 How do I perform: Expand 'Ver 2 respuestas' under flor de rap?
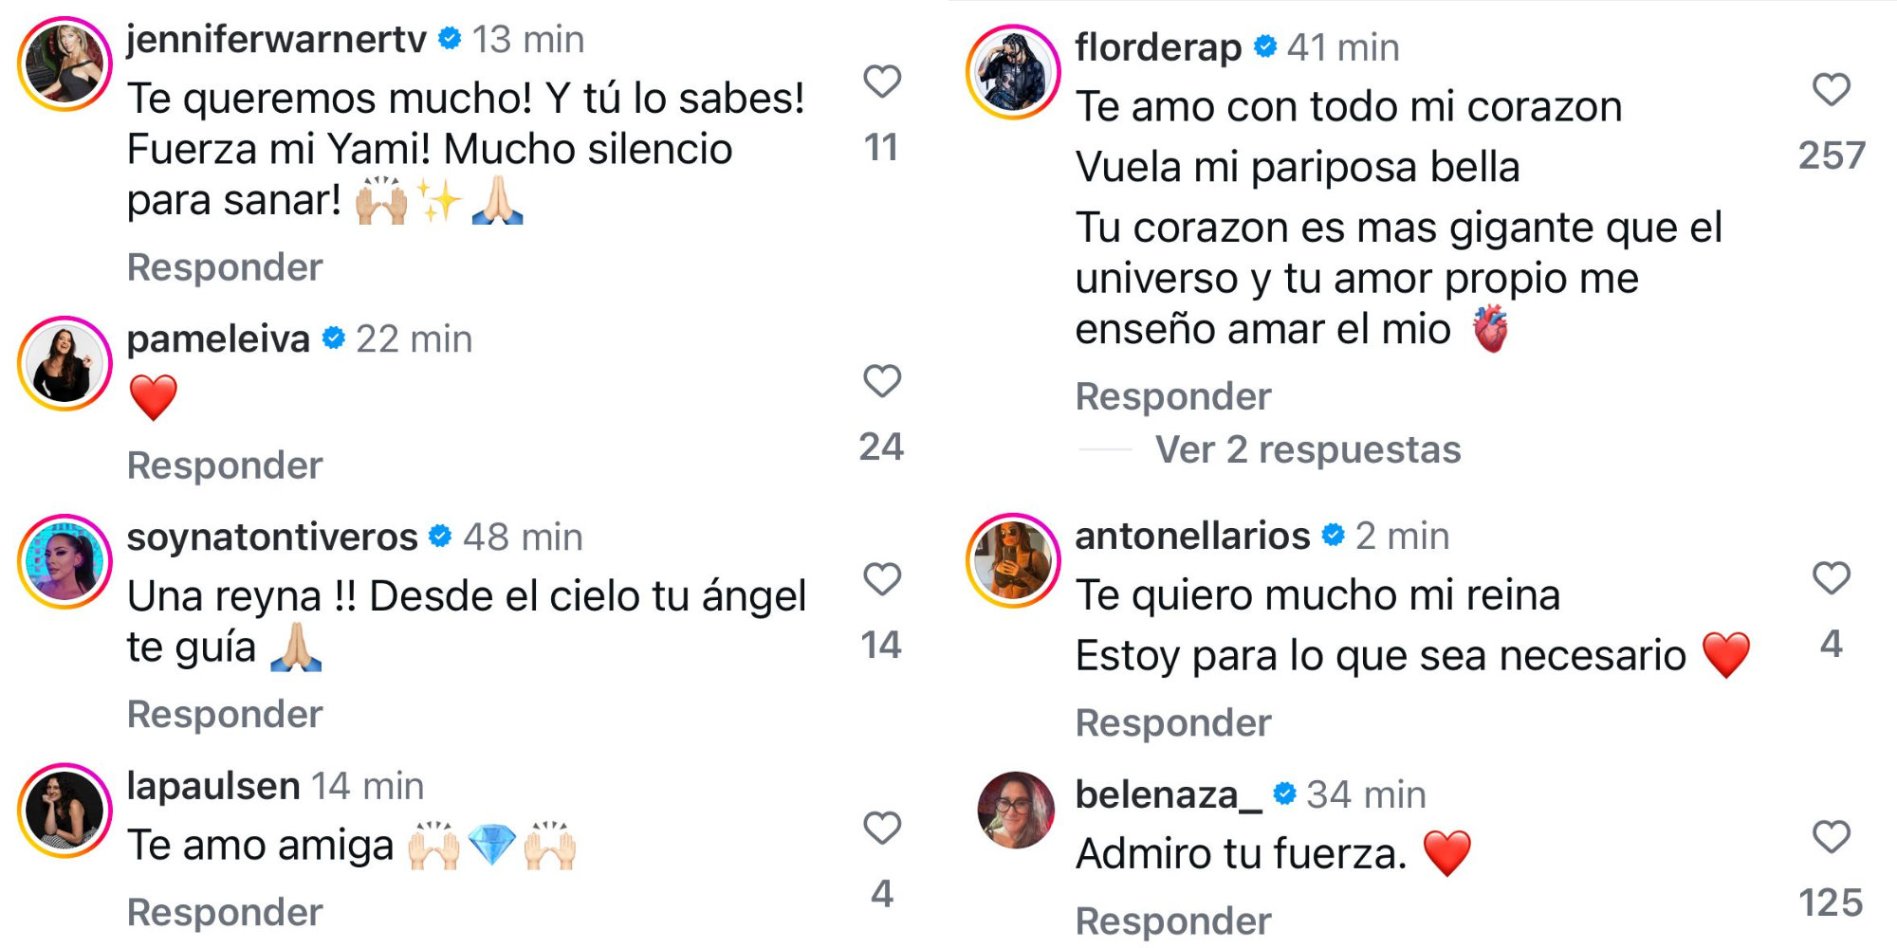[x=1307, y=450]
